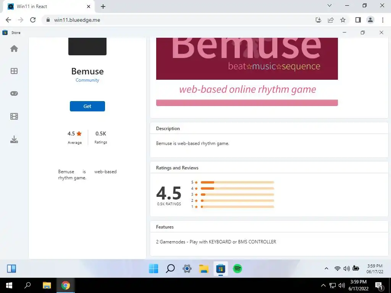This screenshot has height=293, width=391.
Task: Click the Features section heading
Action: [x=165, y=227]
